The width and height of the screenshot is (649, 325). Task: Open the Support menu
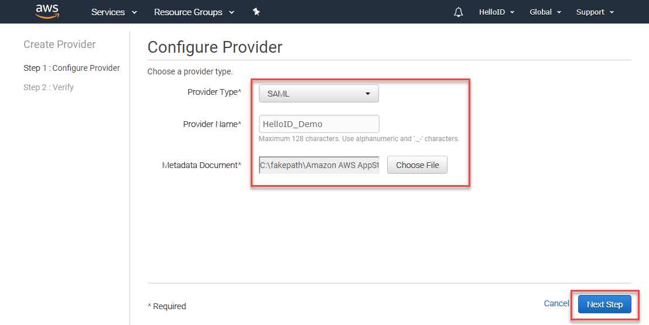[595, 12]
